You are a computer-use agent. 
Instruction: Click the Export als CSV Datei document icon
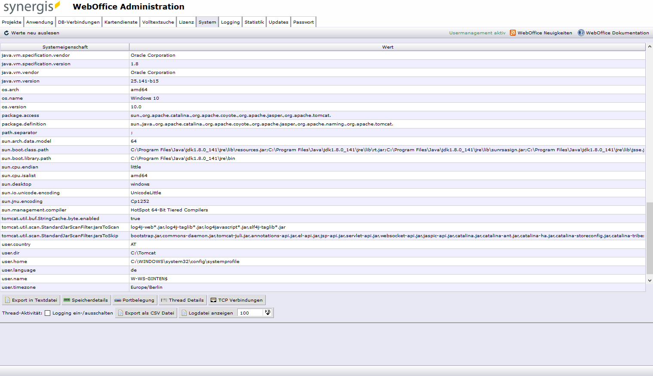pos(122,312)
